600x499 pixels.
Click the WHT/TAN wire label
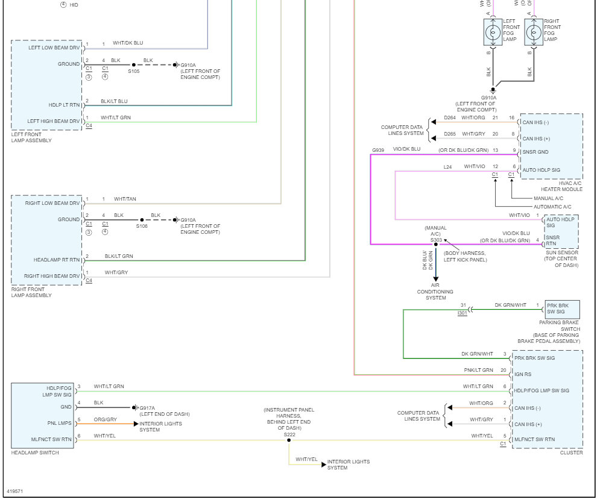(125, 199)
